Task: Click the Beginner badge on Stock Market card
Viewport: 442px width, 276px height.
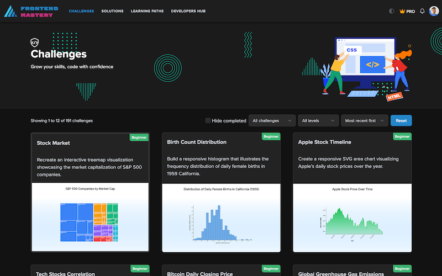Action: click(139, 136)
